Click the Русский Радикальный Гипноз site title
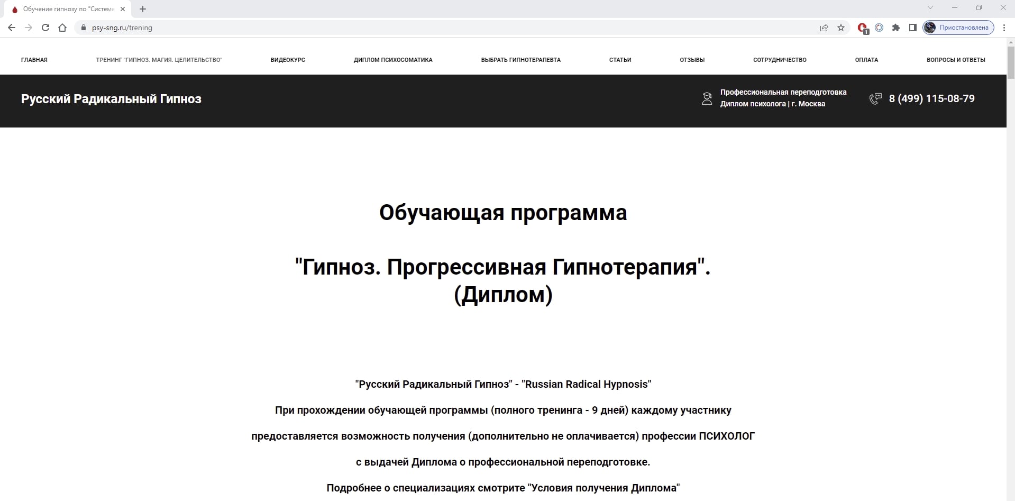Screen dimensions: 1015x501 [111, 99]
